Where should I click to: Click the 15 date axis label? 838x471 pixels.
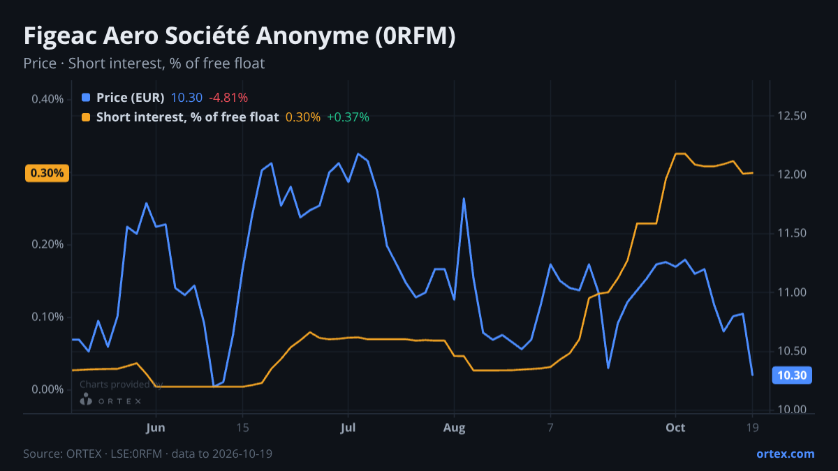point(242,427)
